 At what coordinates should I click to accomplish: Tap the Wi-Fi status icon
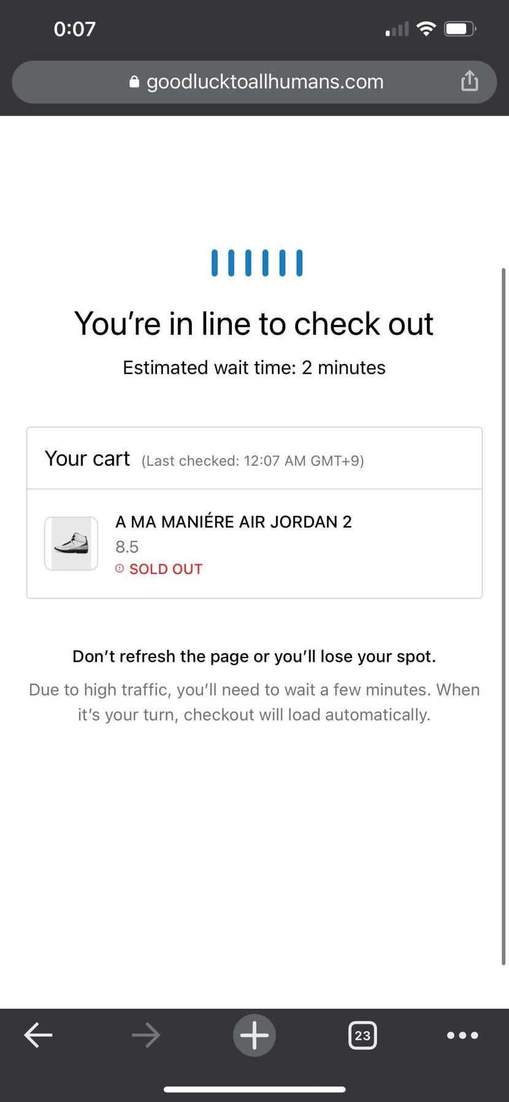coord(426,28)
